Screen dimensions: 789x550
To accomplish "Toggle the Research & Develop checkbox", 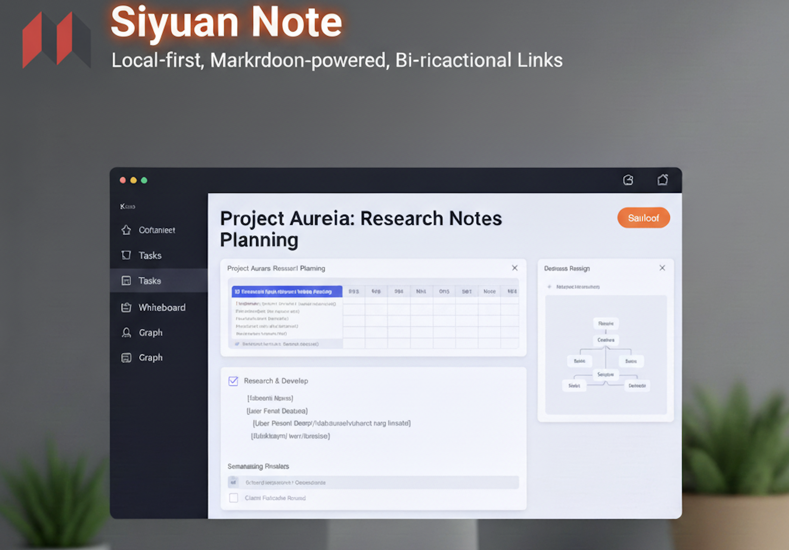I will [233, 381].
